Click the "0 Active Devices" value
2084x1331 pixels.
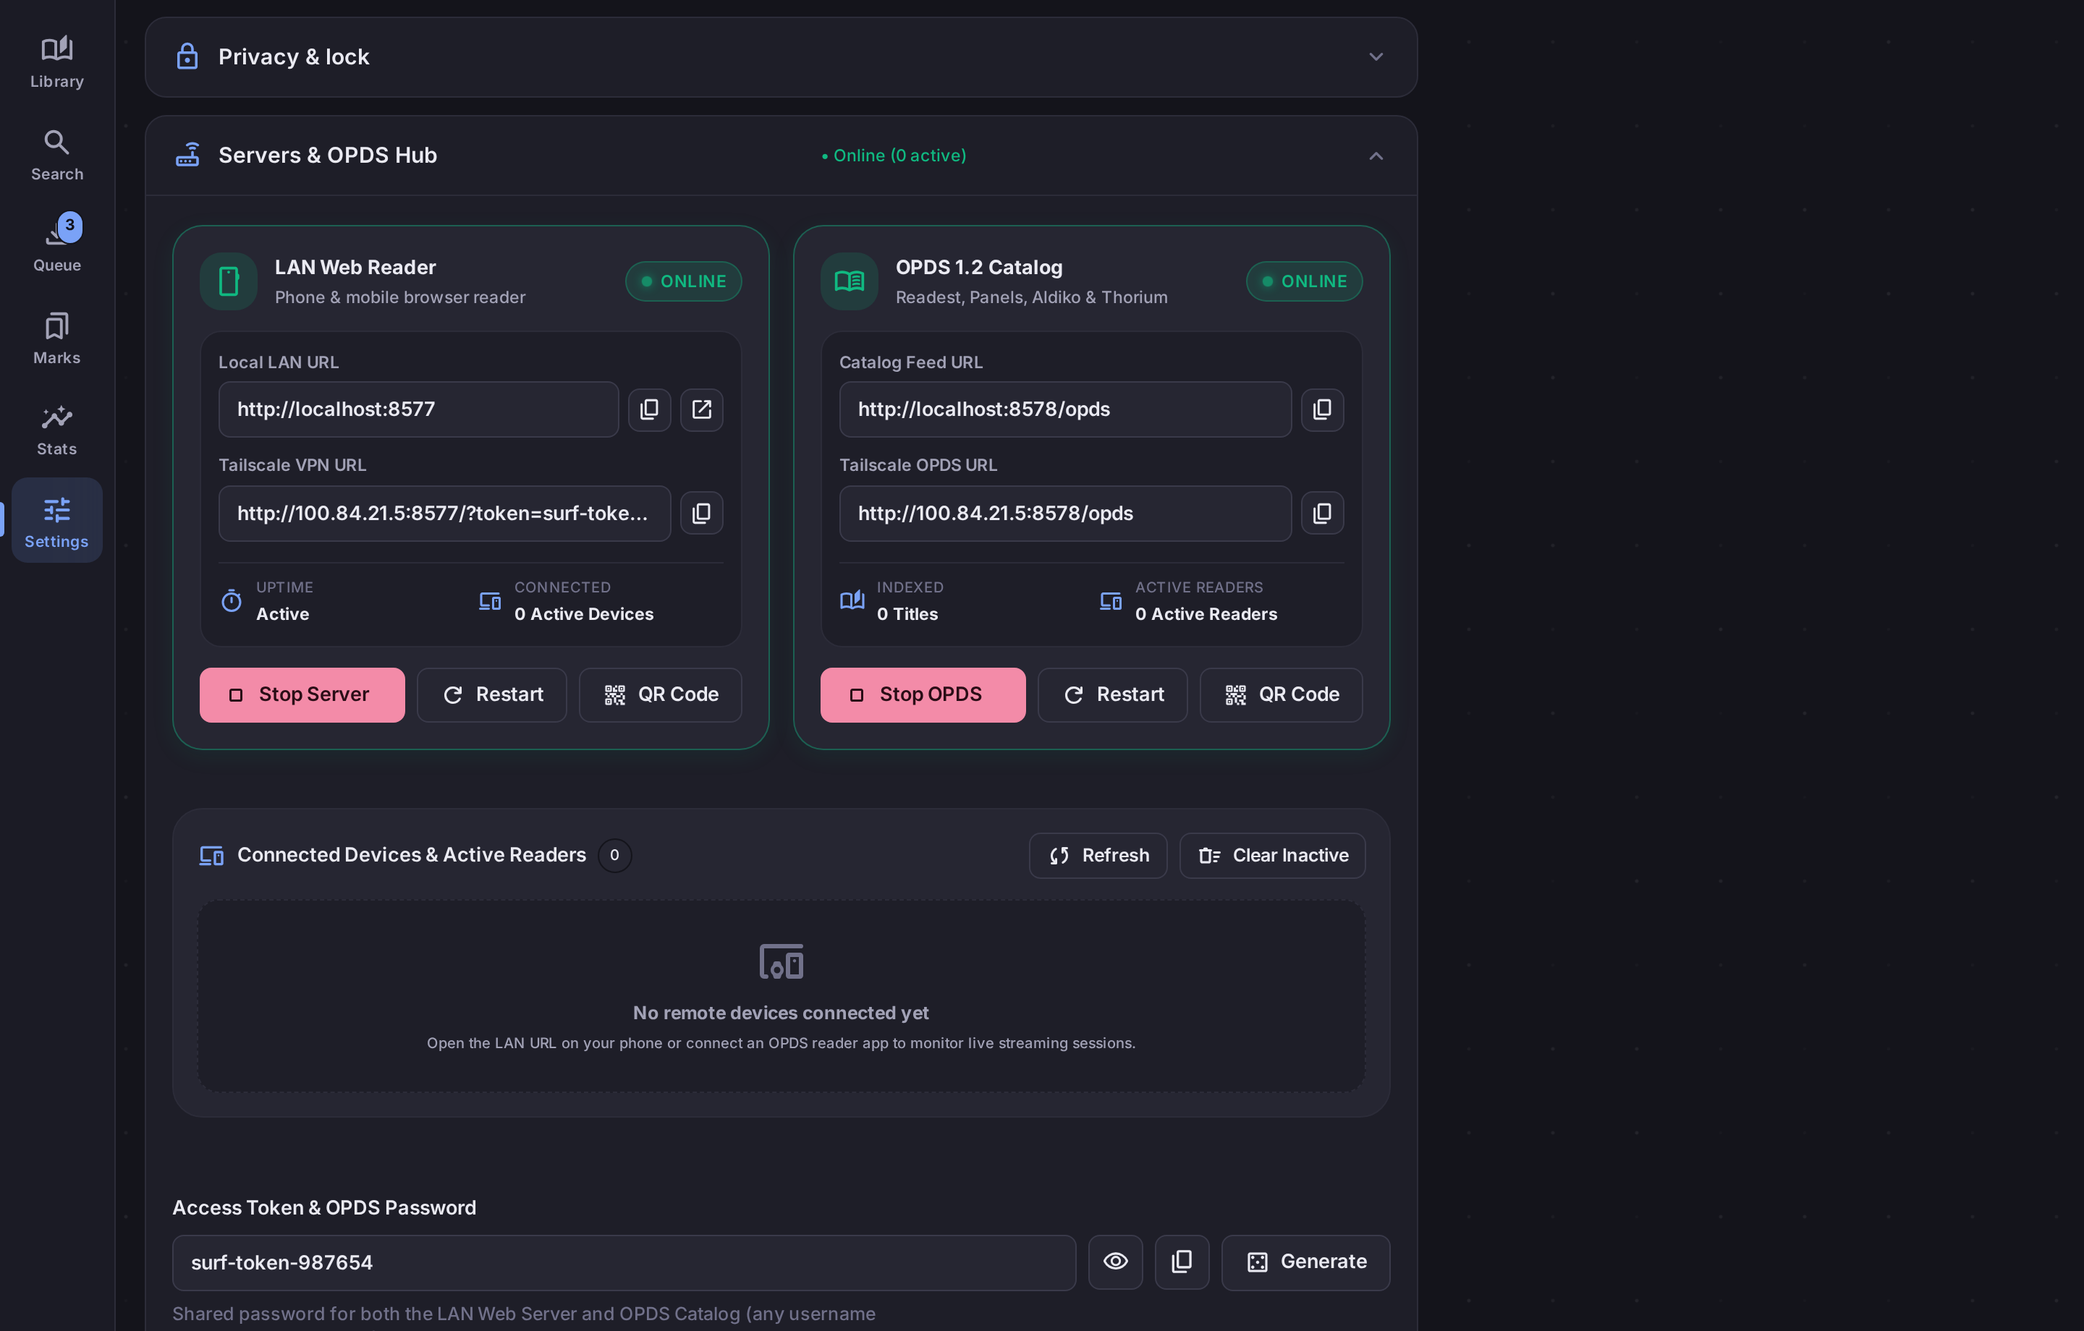tap(584, 613)
